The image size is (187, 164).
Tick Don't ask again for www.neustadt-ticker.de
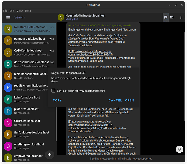(53, 91)
